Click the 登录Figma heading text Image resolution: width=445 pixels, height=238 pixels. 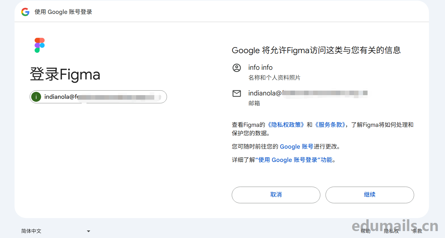point(65,75)
